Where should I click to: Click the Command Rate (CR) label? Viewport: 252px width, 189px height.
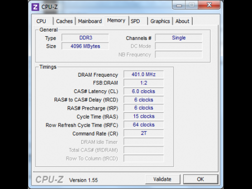[x=95, y=134]
